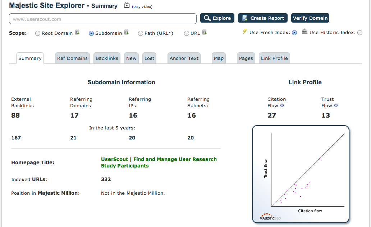The height and width of the screenshot is (227, 371).
Task: Click the (play video) link text
Action: (x=142, y=6)
